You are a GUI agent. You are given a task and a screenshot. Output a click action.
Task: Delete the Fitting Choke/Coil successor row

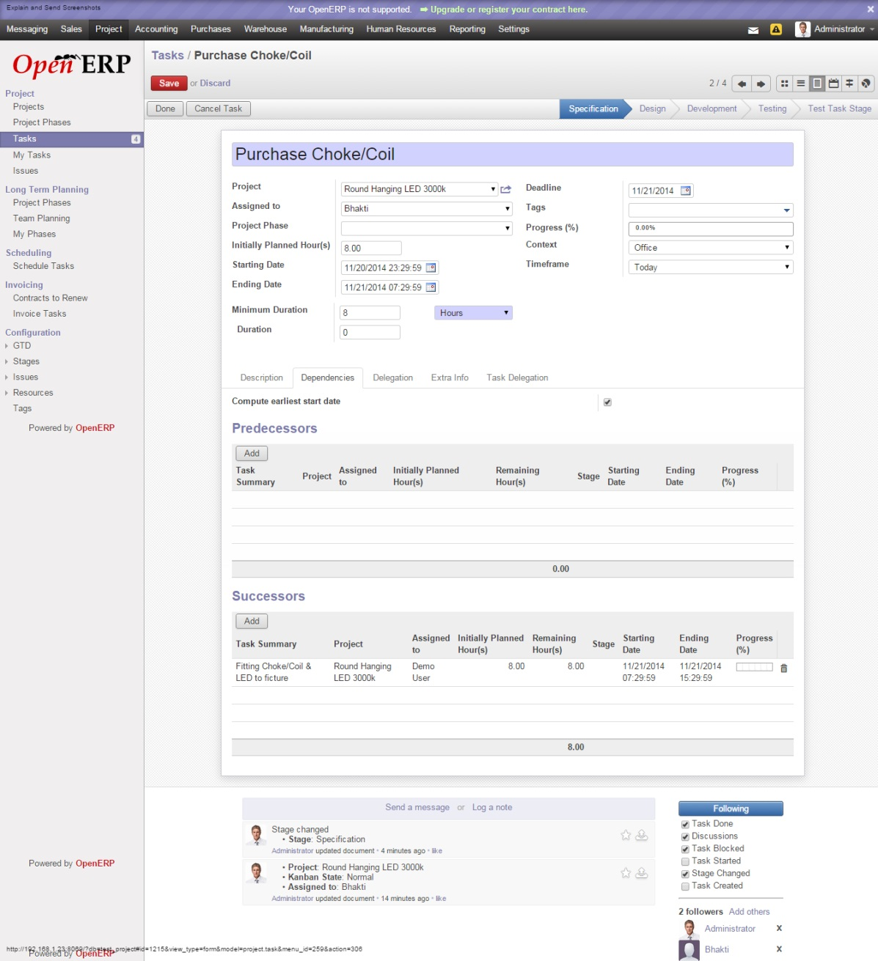click(783, 669)
